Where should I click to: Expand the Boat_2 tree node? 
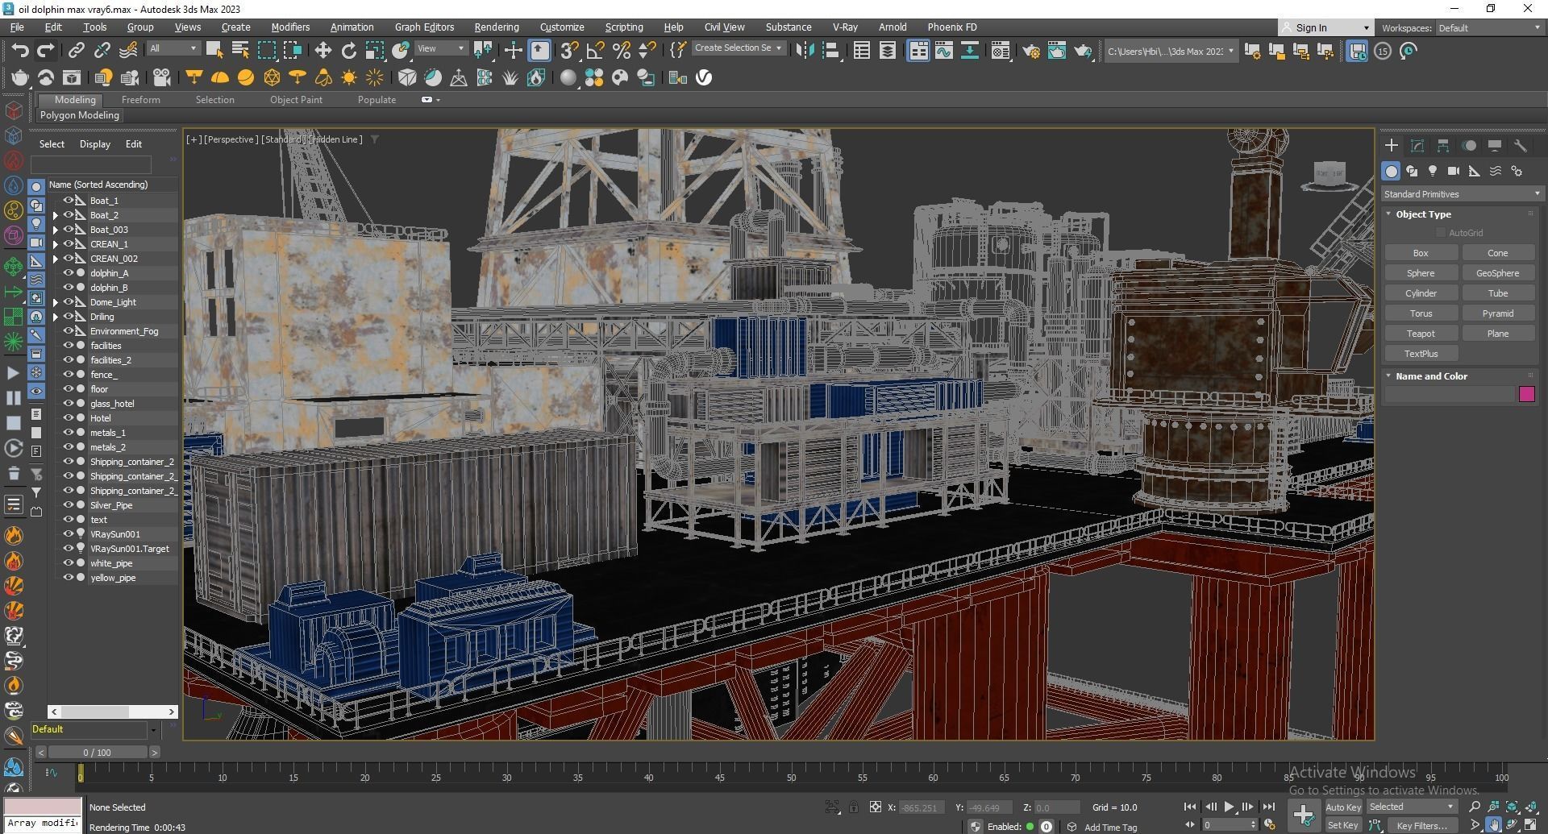coord(55,216)
